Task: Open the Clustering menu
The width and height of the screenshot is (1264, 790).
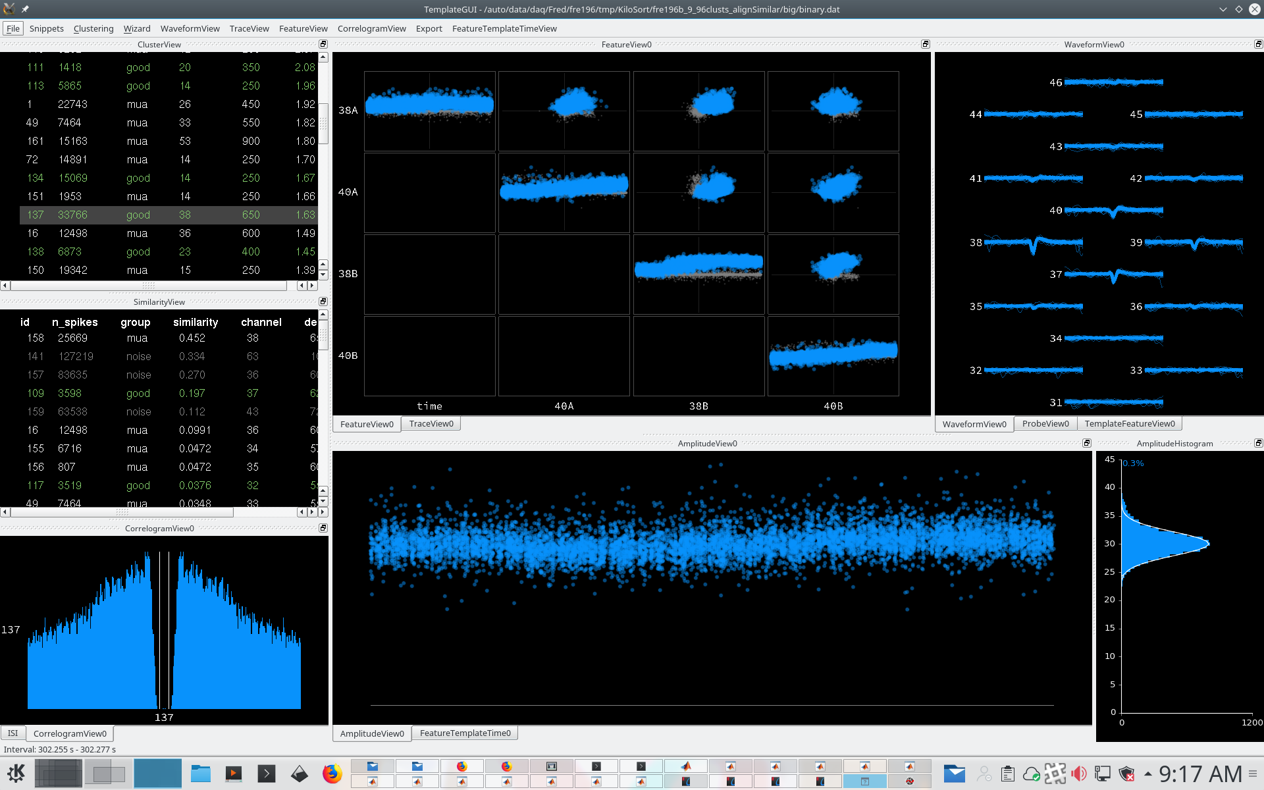Action: (93, 28)
